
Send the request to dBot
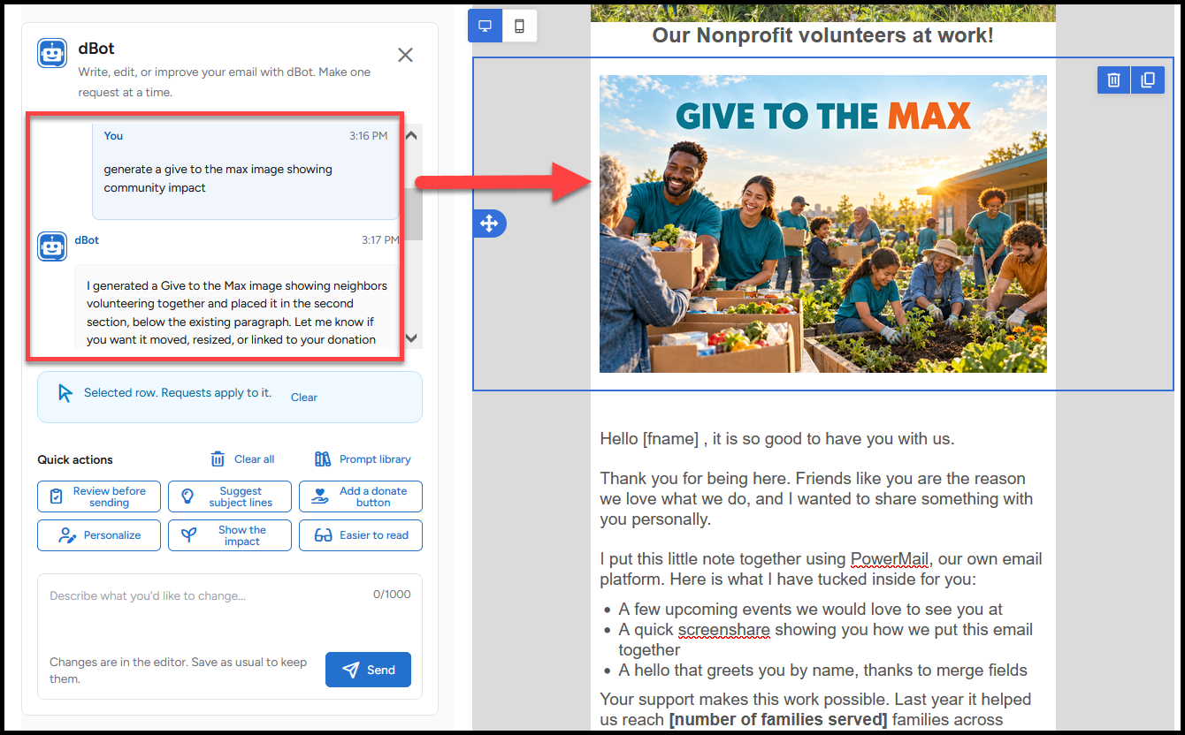click(x=368, y=670)
